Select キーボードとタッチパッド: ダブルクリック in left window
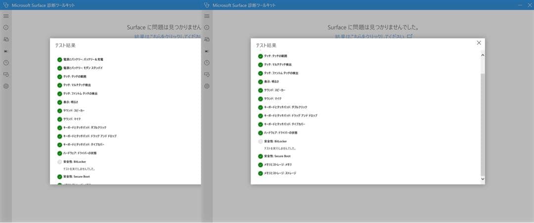This screenshot has height=223, width=534. (x=85, y=128)
